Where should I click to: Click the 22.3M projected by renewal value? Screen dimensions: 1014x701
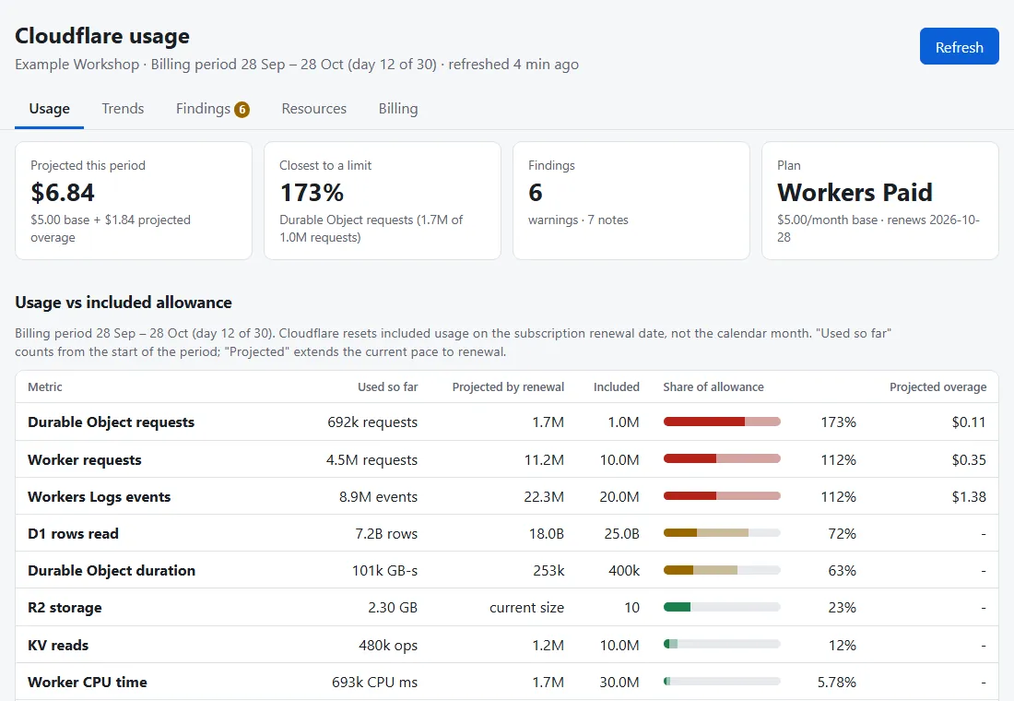(x=544, y=496)
